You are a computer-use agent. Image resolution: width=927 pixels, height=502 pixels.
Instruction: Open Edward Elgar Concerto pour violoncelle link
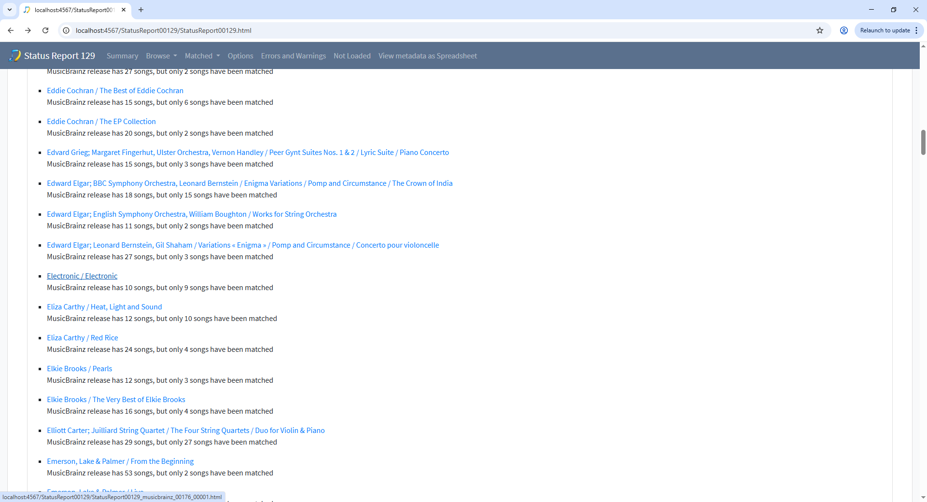243,245
